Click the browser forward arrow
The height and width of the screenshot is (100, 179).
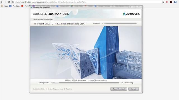(x=5, y=2)
